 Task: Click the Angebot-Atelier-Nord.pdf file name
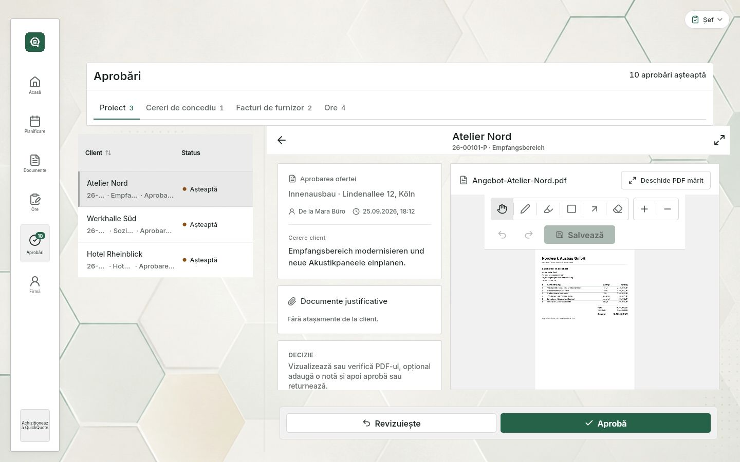coord(520,181)
